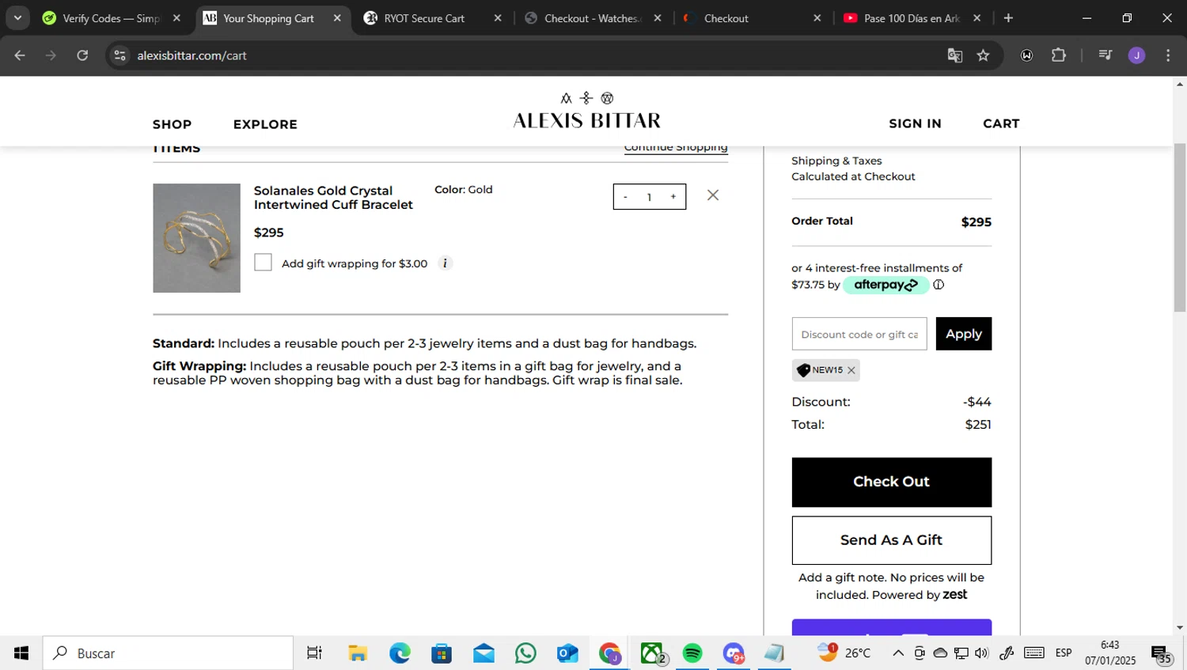Open the media control icon
Image resolution: width=1187 pixels, height=670 pixels.
point(1105,55)
